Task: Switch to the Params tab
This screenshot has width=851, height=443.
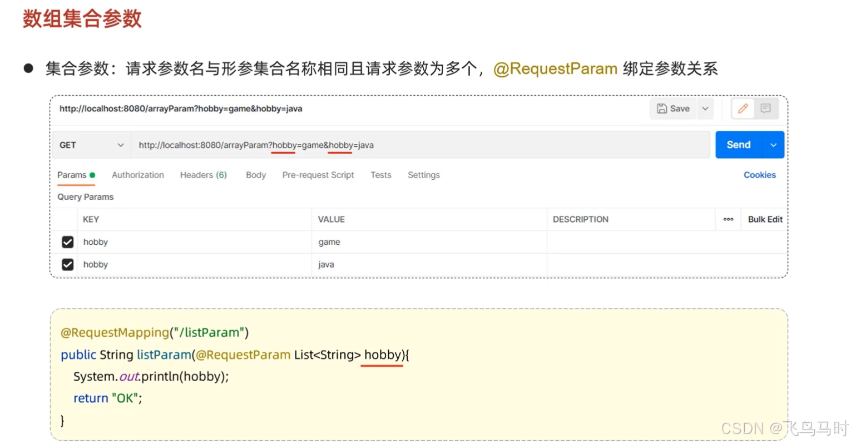Action: point(76,175)
